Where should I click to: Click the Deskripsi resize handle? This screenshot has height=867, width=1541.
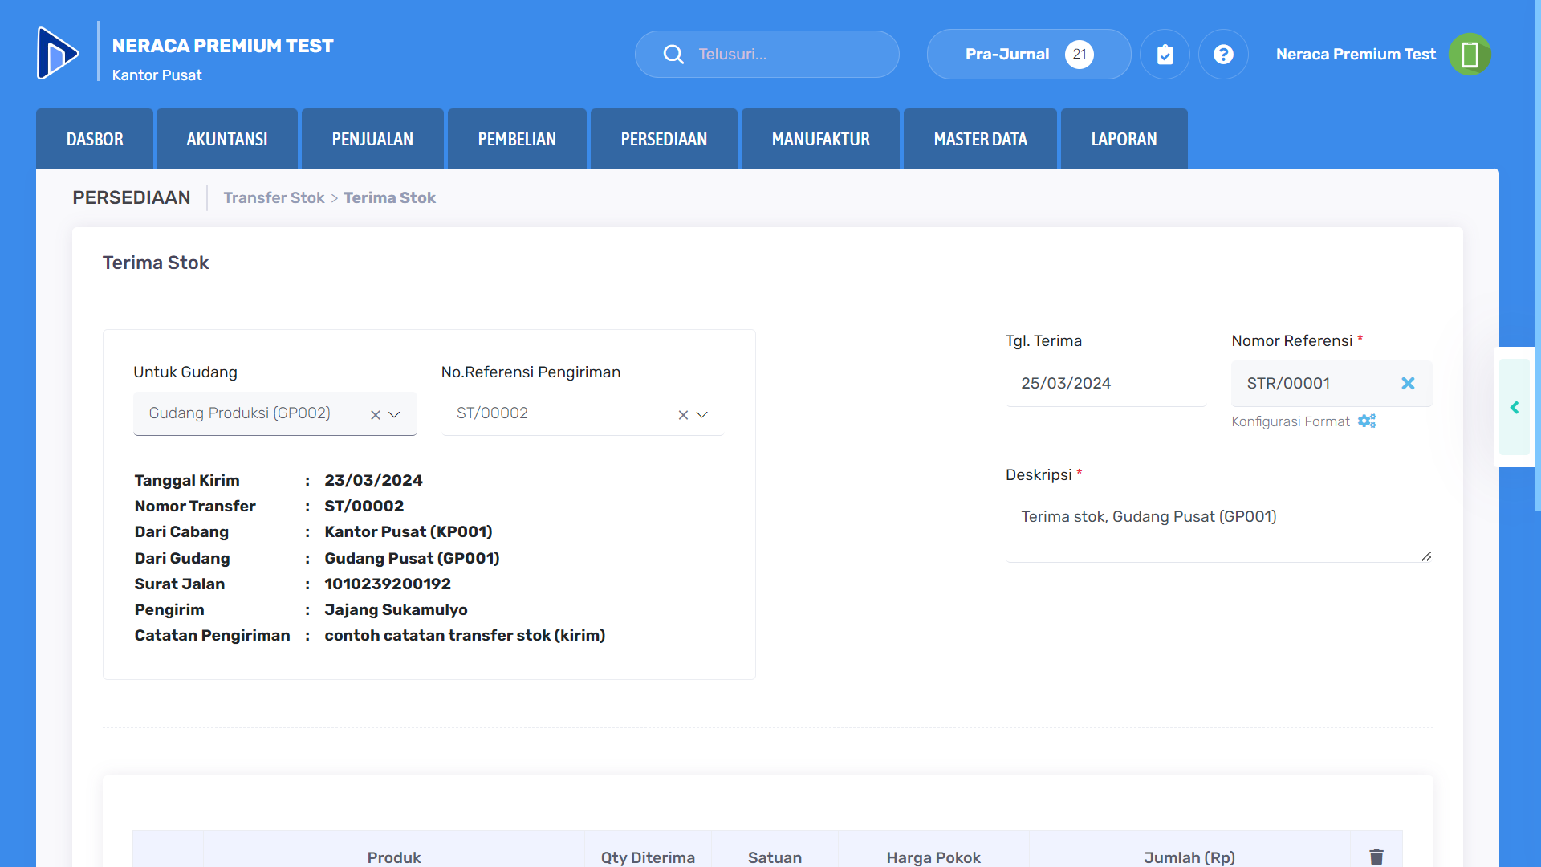coord(1426,556)
